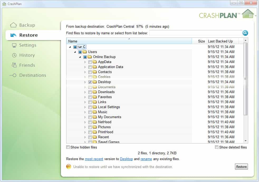Click the file list scrollbar thumb
Screen dimensions: 259x182
point(245,79)
